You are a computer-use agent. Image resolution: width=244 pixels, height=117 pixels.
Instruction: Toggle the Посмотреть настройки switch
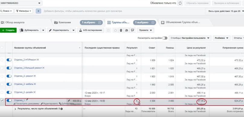point(165,38)
